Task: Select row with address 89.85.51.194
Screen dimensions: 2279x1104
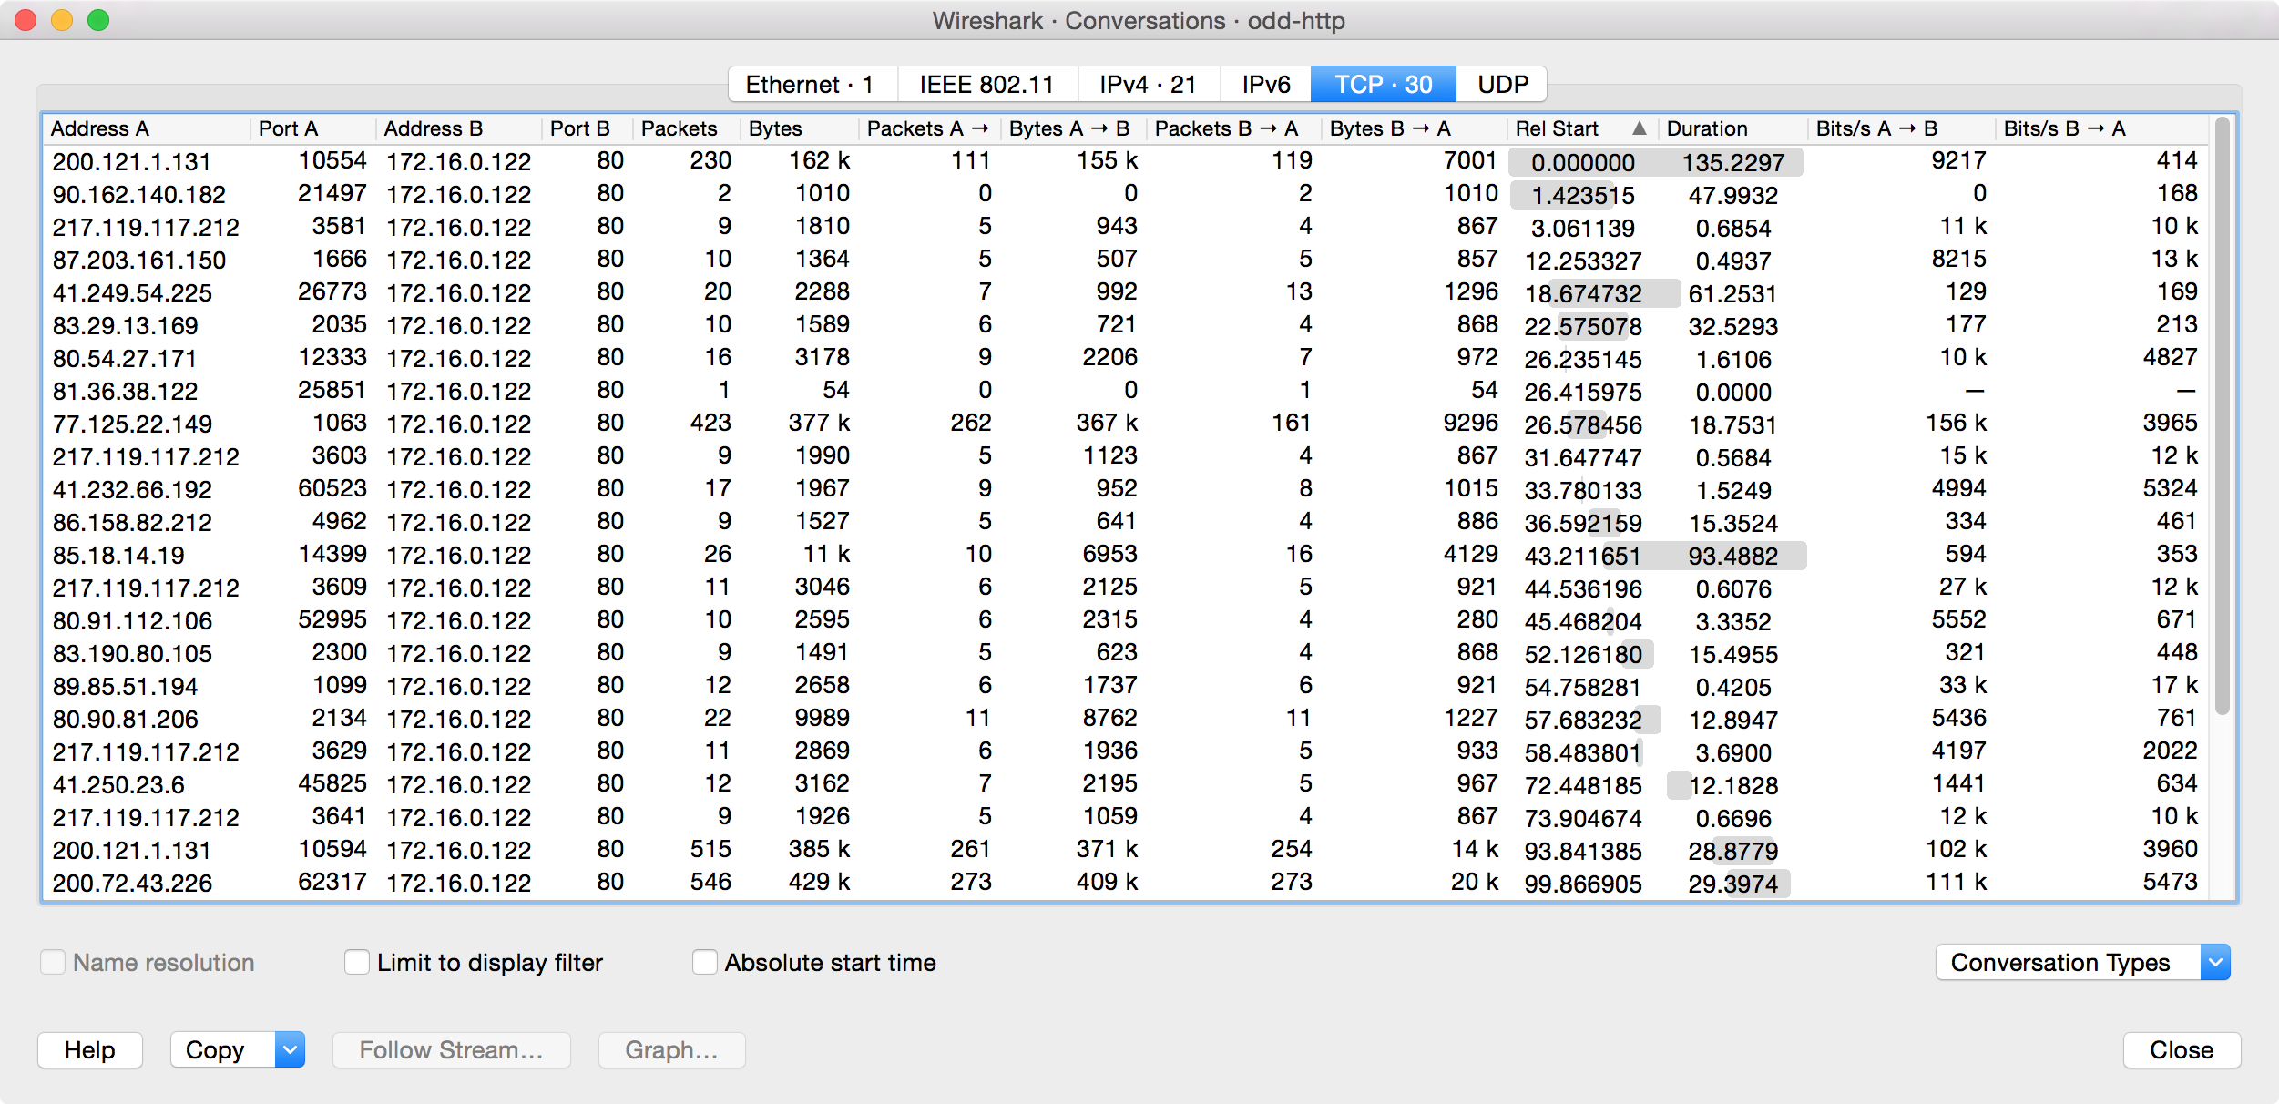Action: [x=1125, y=686]
